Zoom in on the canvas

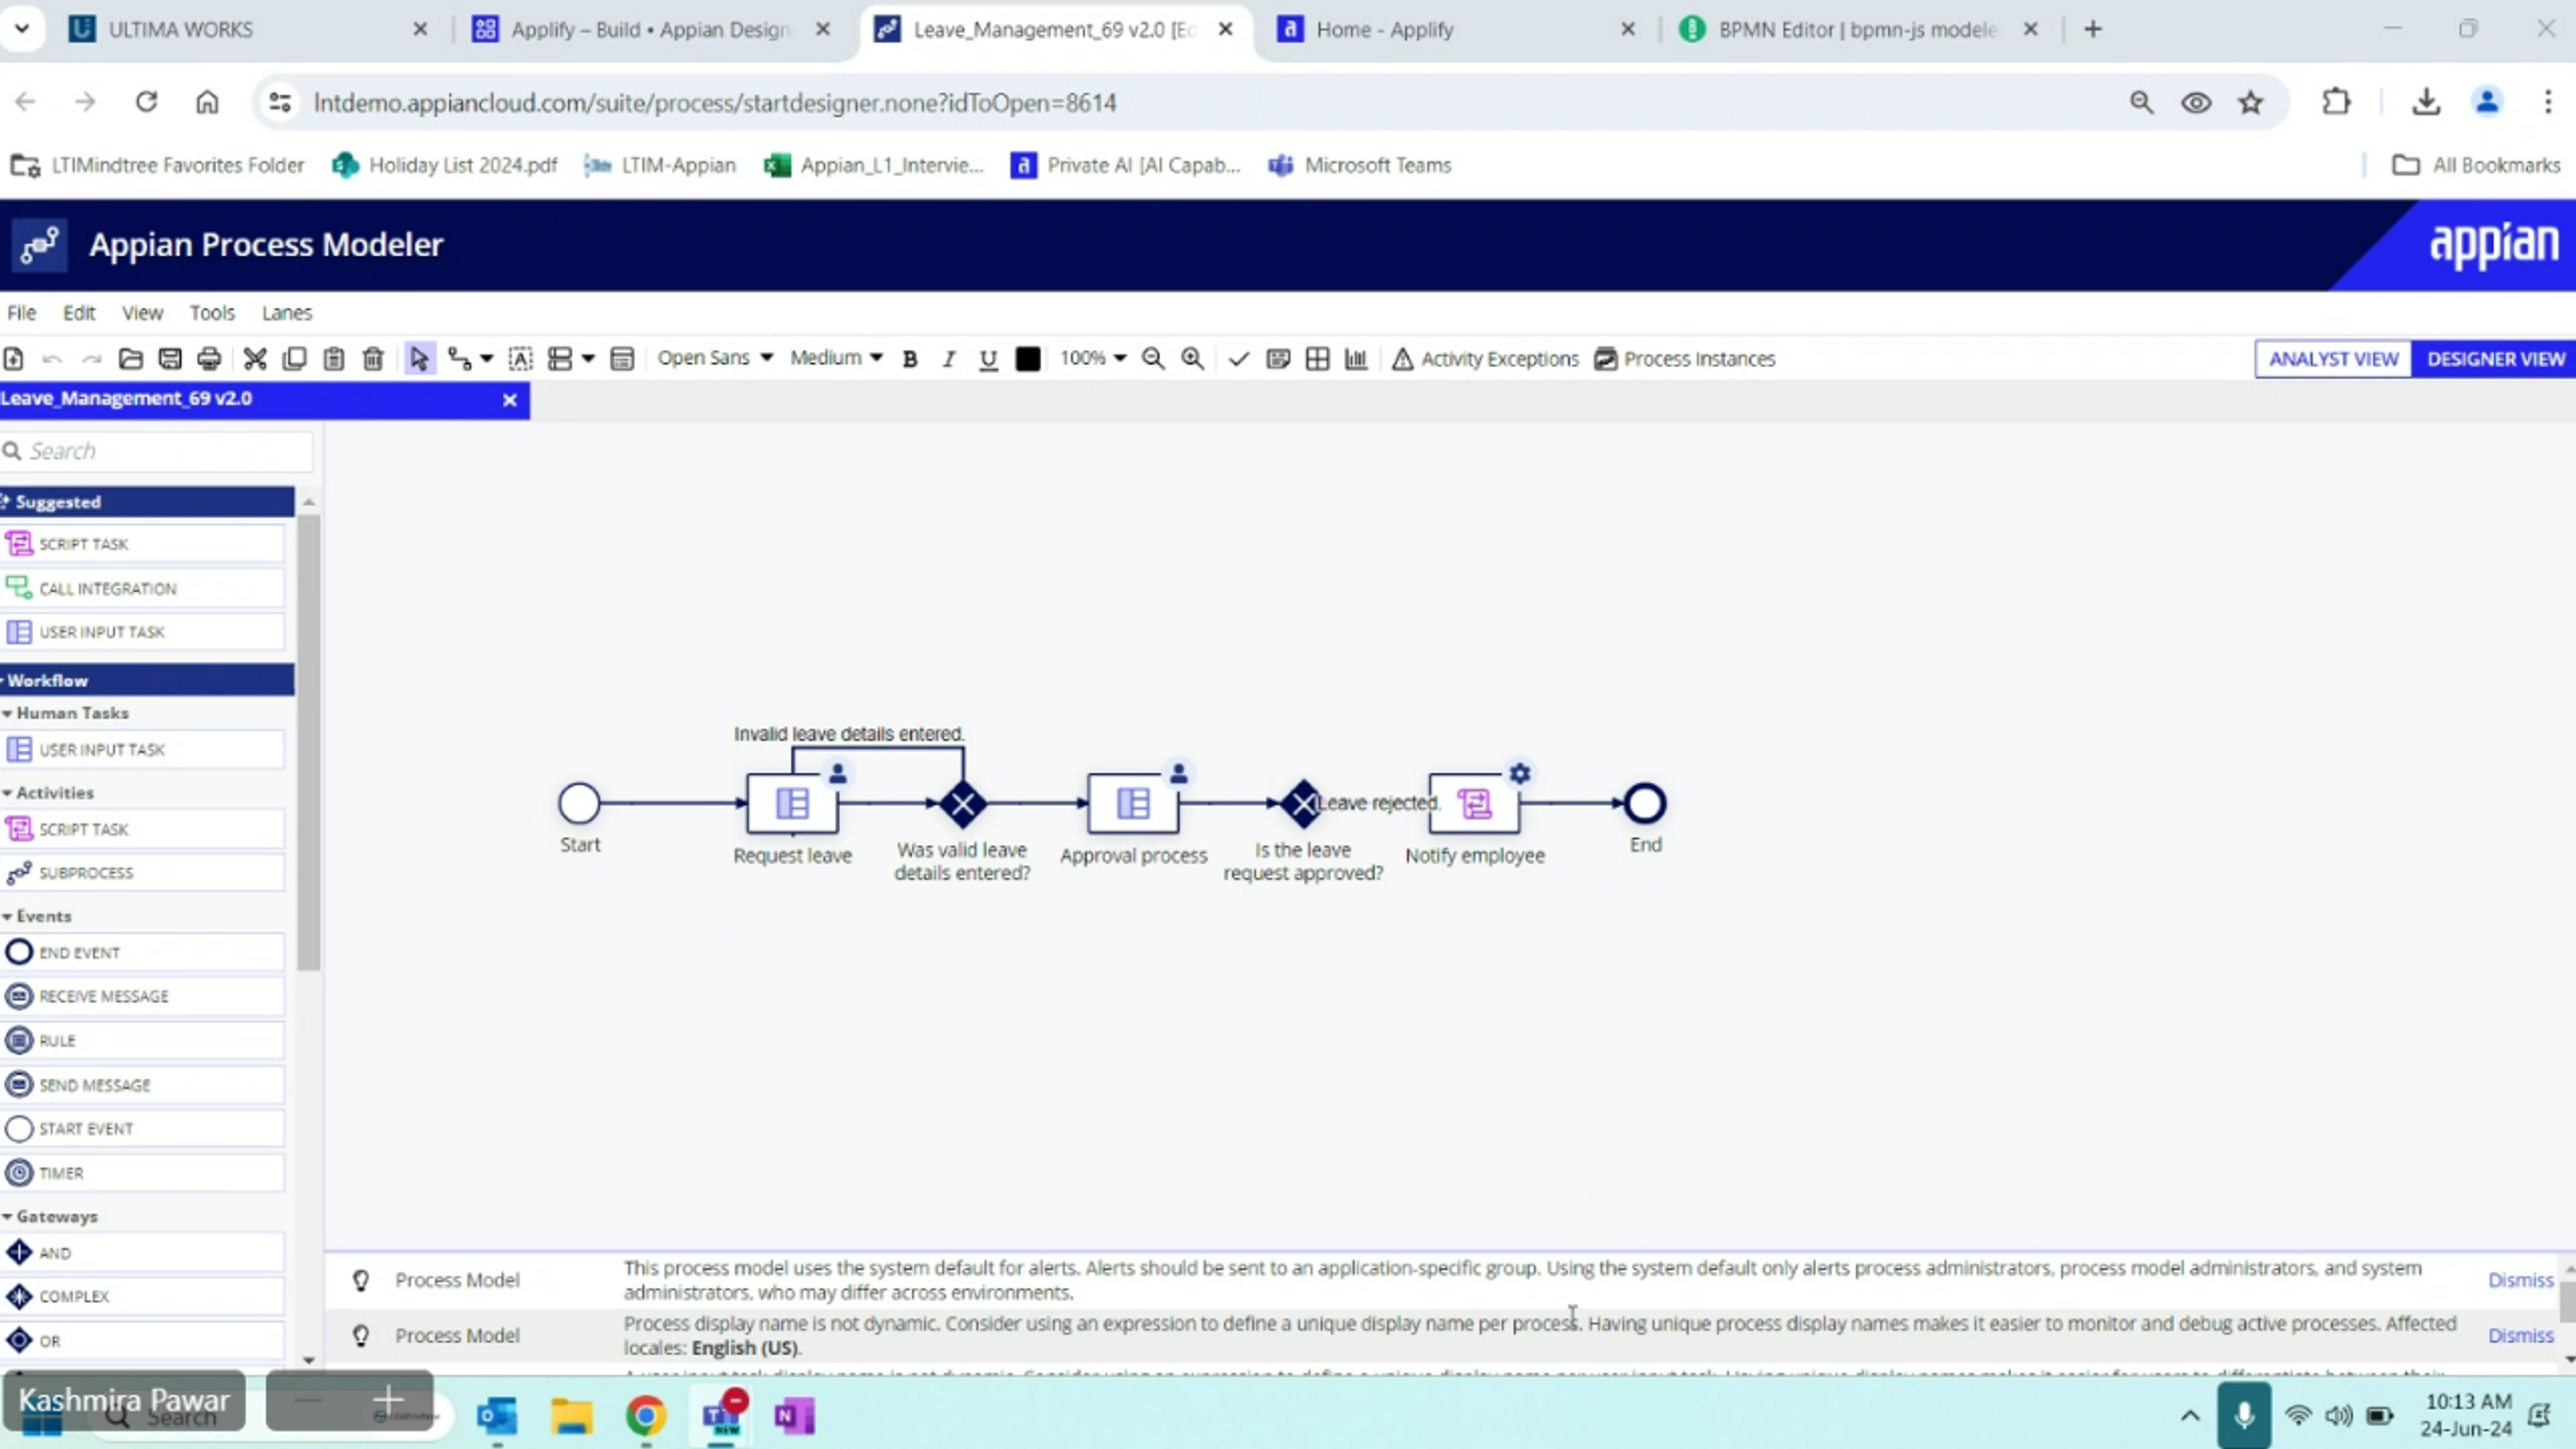click(x=1192, y=359)
